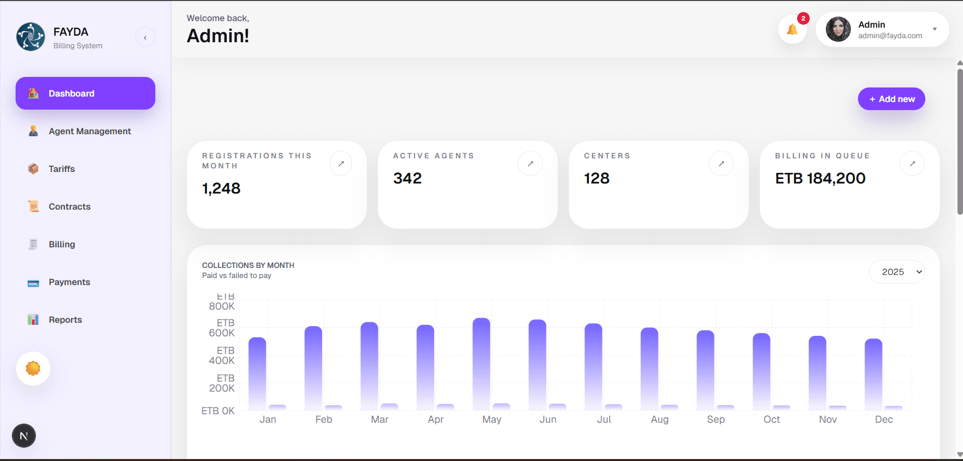This screenshot has height=461, width=963.
Task: Open Centers card arrow icon
Action: [x=721, y=163]
